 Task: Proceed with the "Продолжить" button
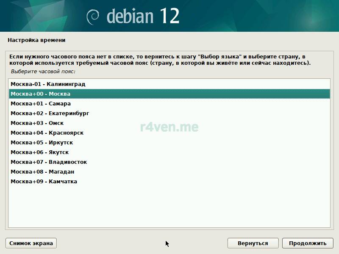[x=308, y=243]
